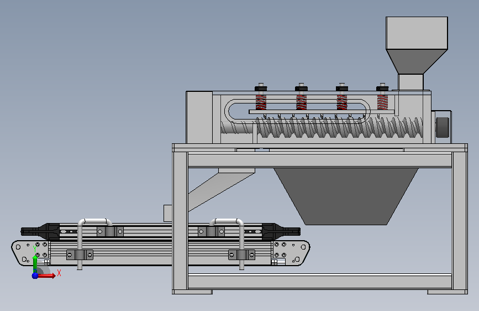Click the frame's left vertical leg

pos(180,220)
